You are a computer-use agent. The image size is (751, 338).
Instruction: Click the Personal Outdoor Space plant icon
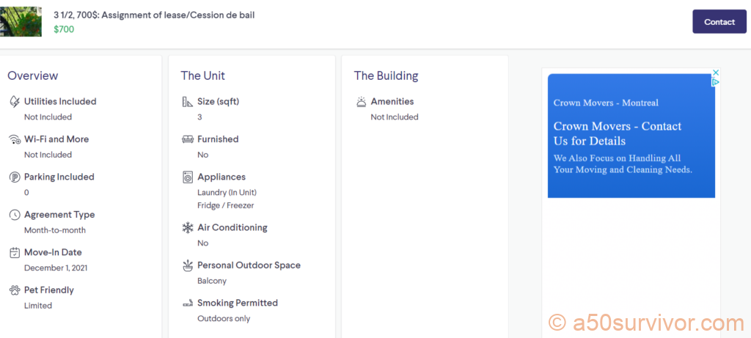pos(188,265)
